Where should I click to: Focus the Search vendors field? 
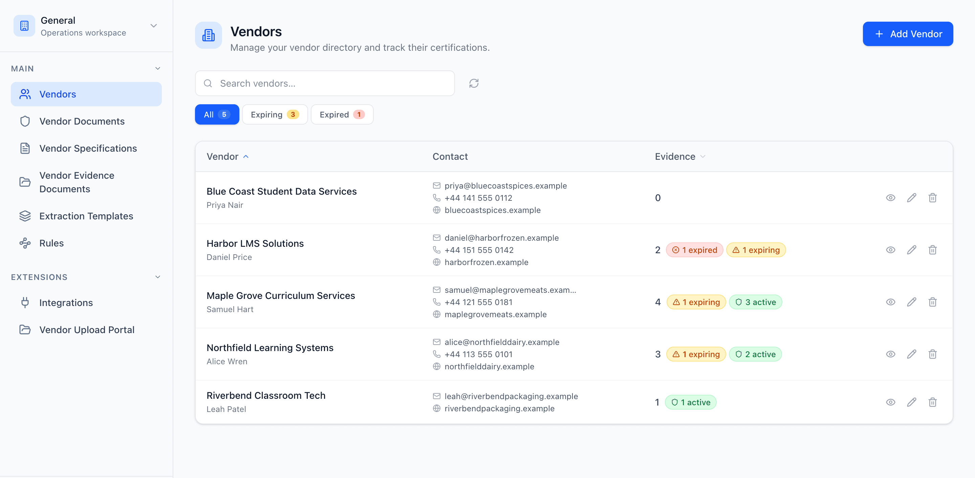tap(325, 83)
